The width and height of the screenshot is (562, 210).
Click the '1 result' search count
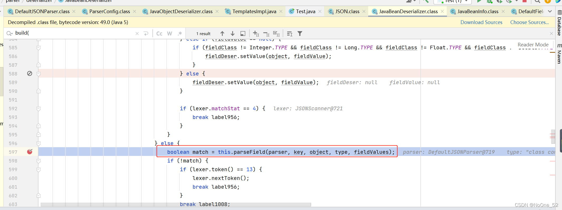coord(203,34)
